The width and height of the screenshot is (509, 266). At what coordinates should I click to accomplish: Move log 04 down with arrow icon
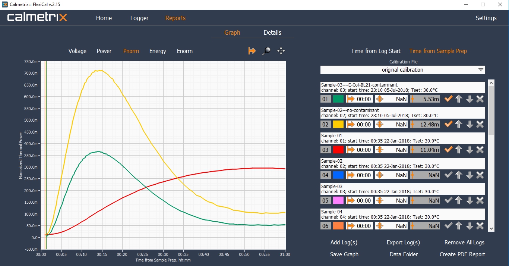click(470, 175)
